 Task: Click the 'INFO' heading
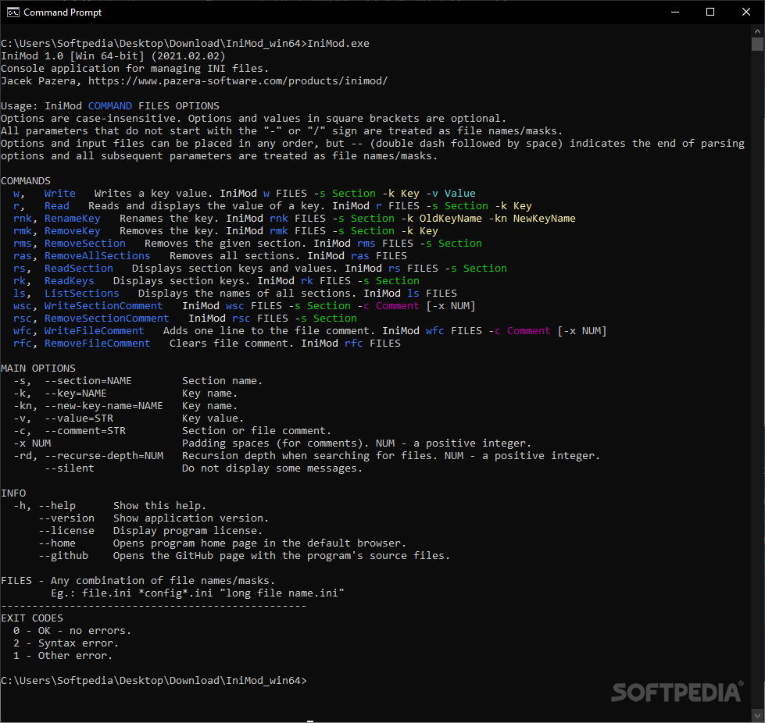pyautogui.click(x=13, y=493)
